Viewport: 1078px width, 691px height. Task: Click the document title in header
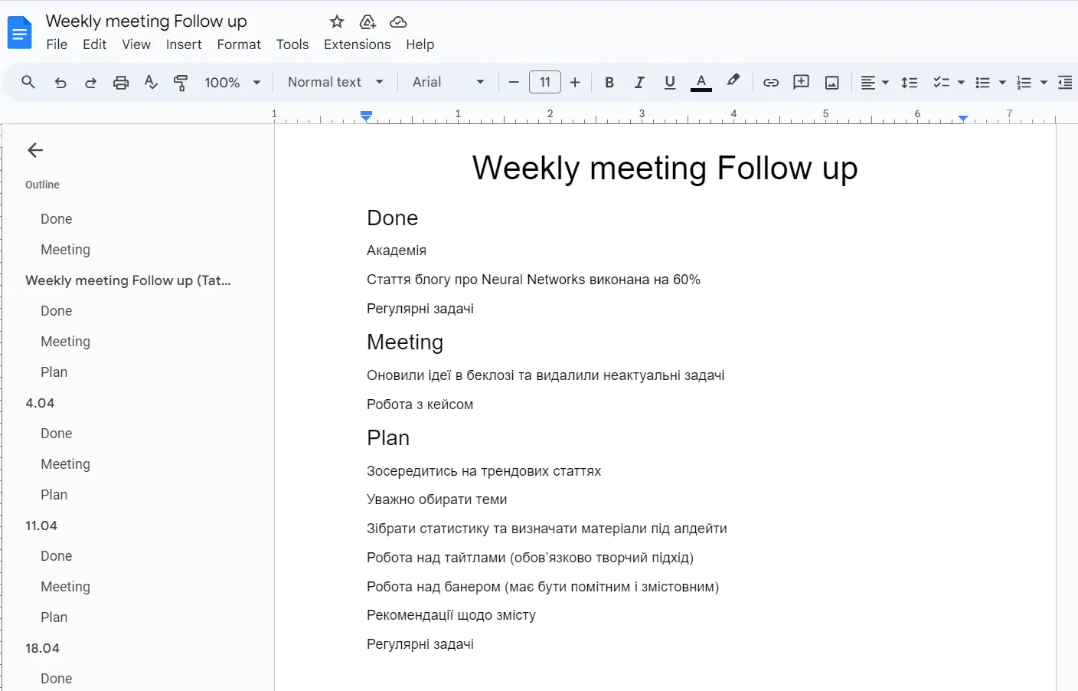click(146, 21)
